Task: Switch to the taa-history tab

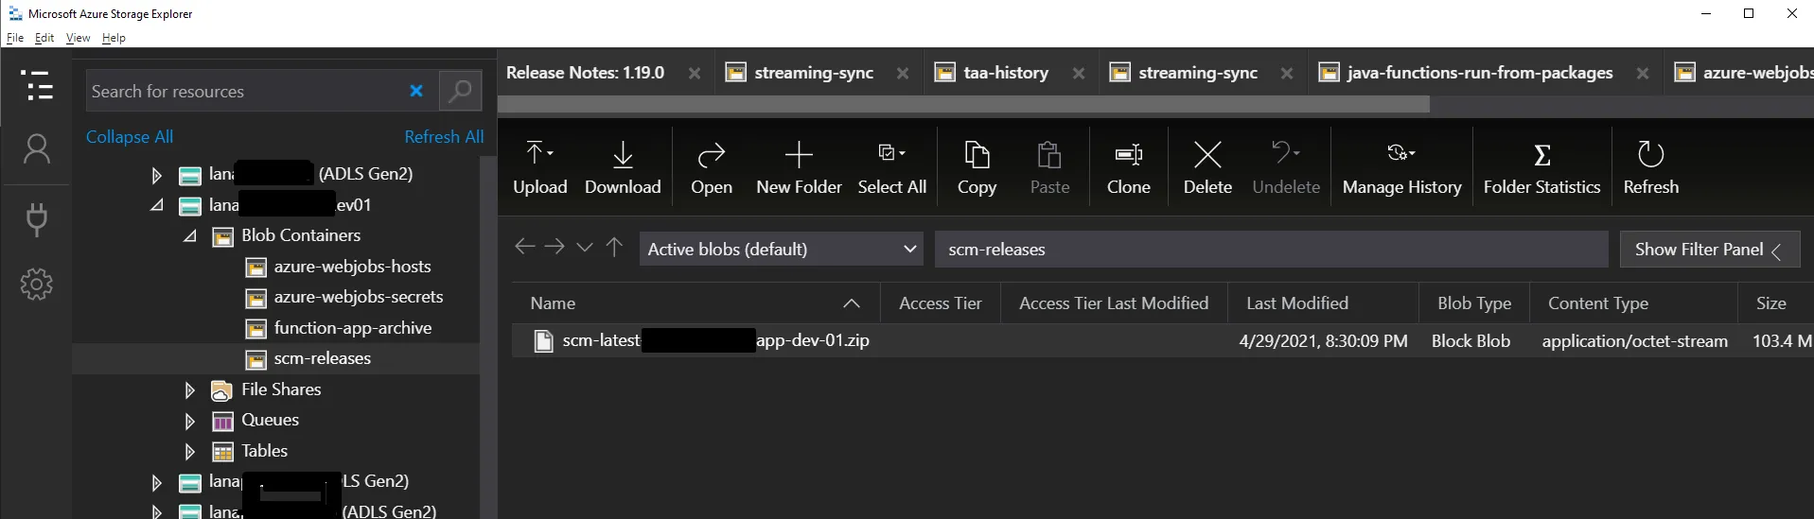Action: click(x=1005, y=73)
